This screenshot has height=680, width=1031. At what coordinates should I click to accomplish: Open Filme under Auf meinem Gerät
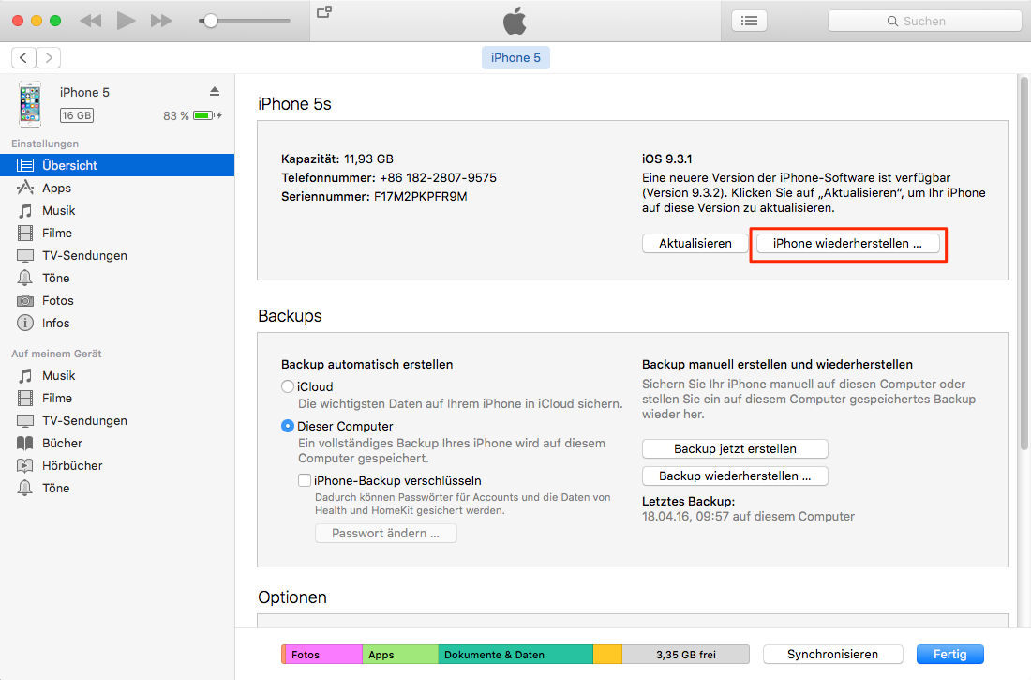point(117,399)
